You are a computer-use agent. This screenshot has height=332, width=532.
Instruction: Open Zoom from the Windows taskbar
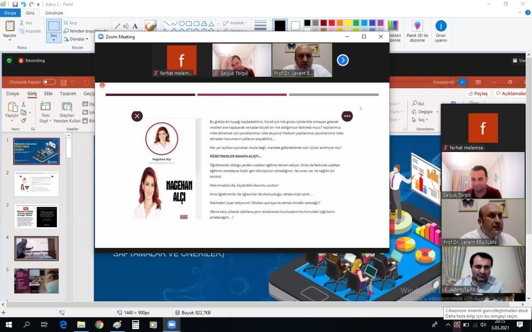(x=171, y=325)
